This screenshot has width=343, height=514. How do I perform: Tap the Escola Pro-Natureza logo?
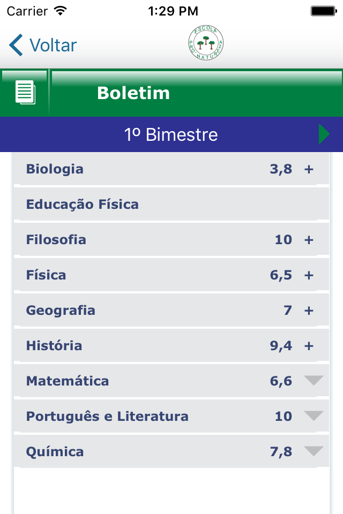206,43
